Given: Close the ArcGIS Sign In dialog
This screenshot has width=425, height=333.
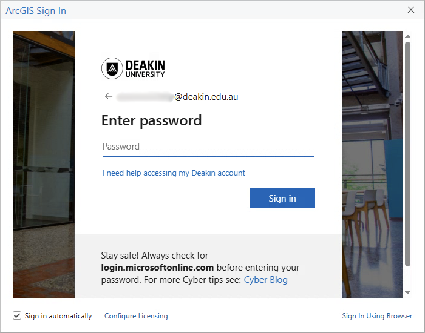Looking at the screenshot, I should [x=411, y=10].
